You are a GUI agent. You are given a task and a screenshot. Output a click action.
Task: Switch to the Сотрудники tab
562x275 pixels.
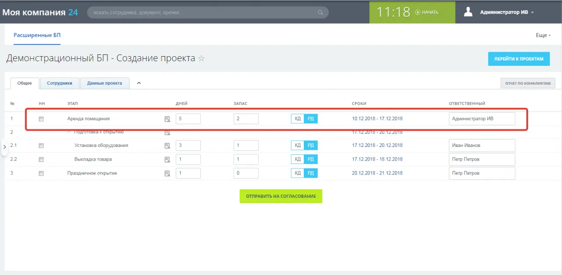pos(59,82)
